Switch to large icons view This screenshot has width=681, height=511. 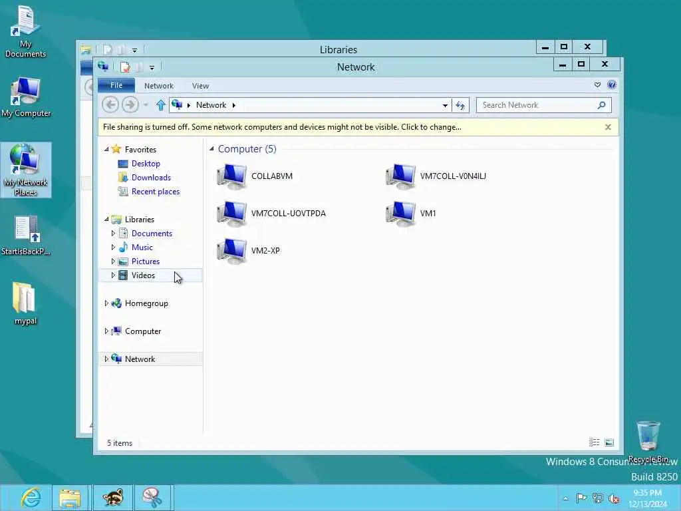point(609,442)
